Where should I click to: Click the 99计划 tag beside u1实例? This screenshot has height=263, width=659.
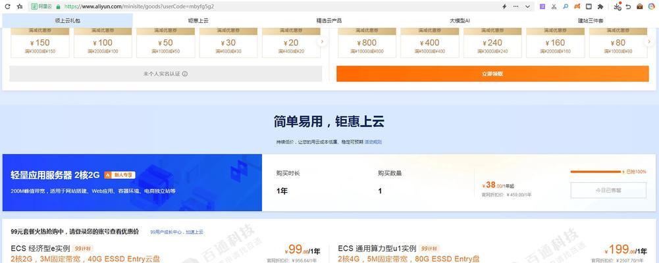430,249
